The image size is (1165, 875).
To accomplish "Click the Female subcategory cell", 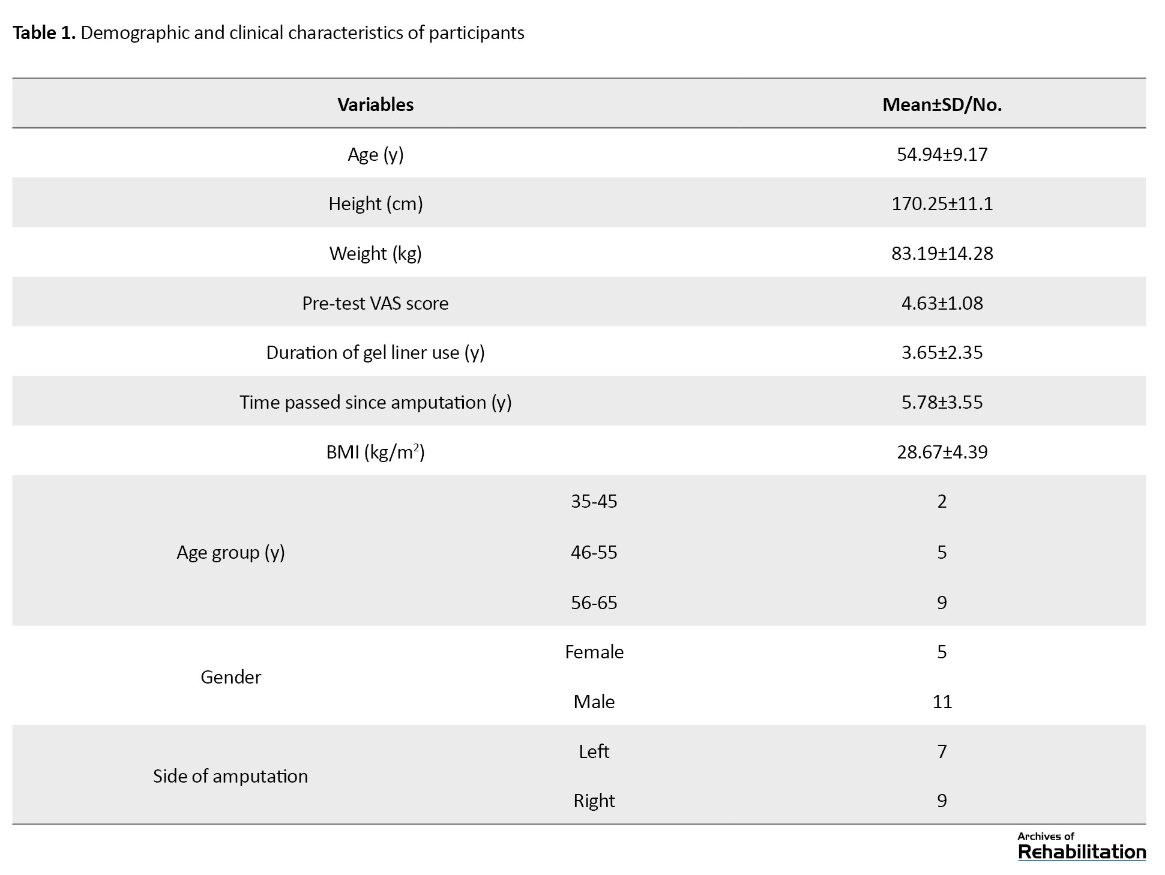I will click(594, 652).
